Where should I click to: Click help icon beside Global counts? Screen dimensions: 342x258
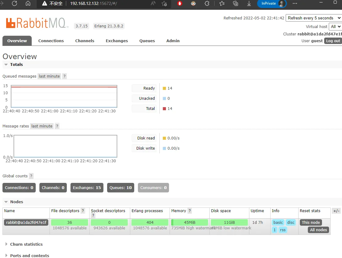click(x=31, y=176)
